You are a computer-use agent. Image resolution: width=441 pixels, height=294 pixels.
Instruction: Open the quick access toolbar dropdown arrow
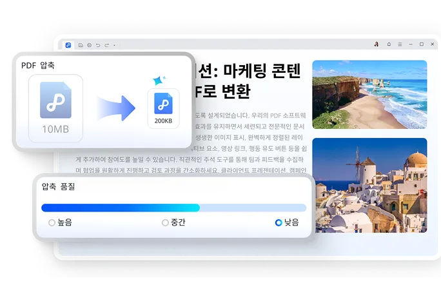[115, 45]
